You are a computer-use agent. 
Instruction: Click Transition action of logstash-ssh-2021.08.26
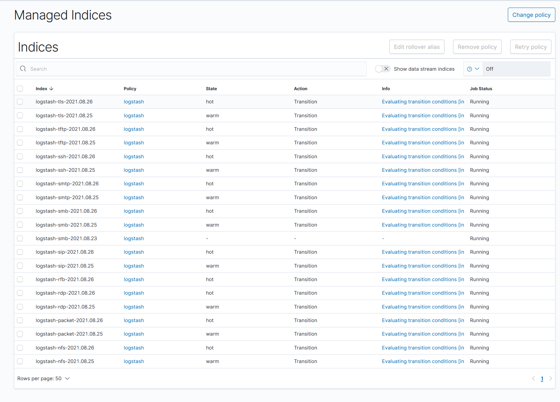coord(305,157)
